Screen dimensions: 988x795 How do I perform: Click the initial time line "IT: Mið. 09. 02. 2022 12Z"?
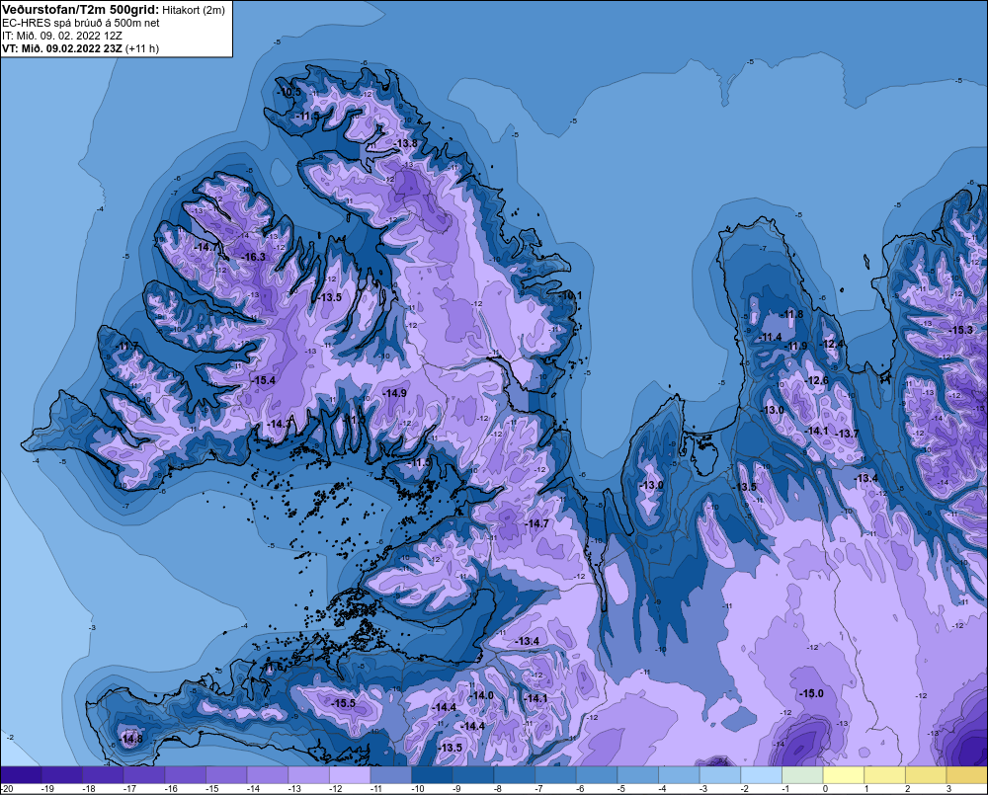[x=62, y=36]
